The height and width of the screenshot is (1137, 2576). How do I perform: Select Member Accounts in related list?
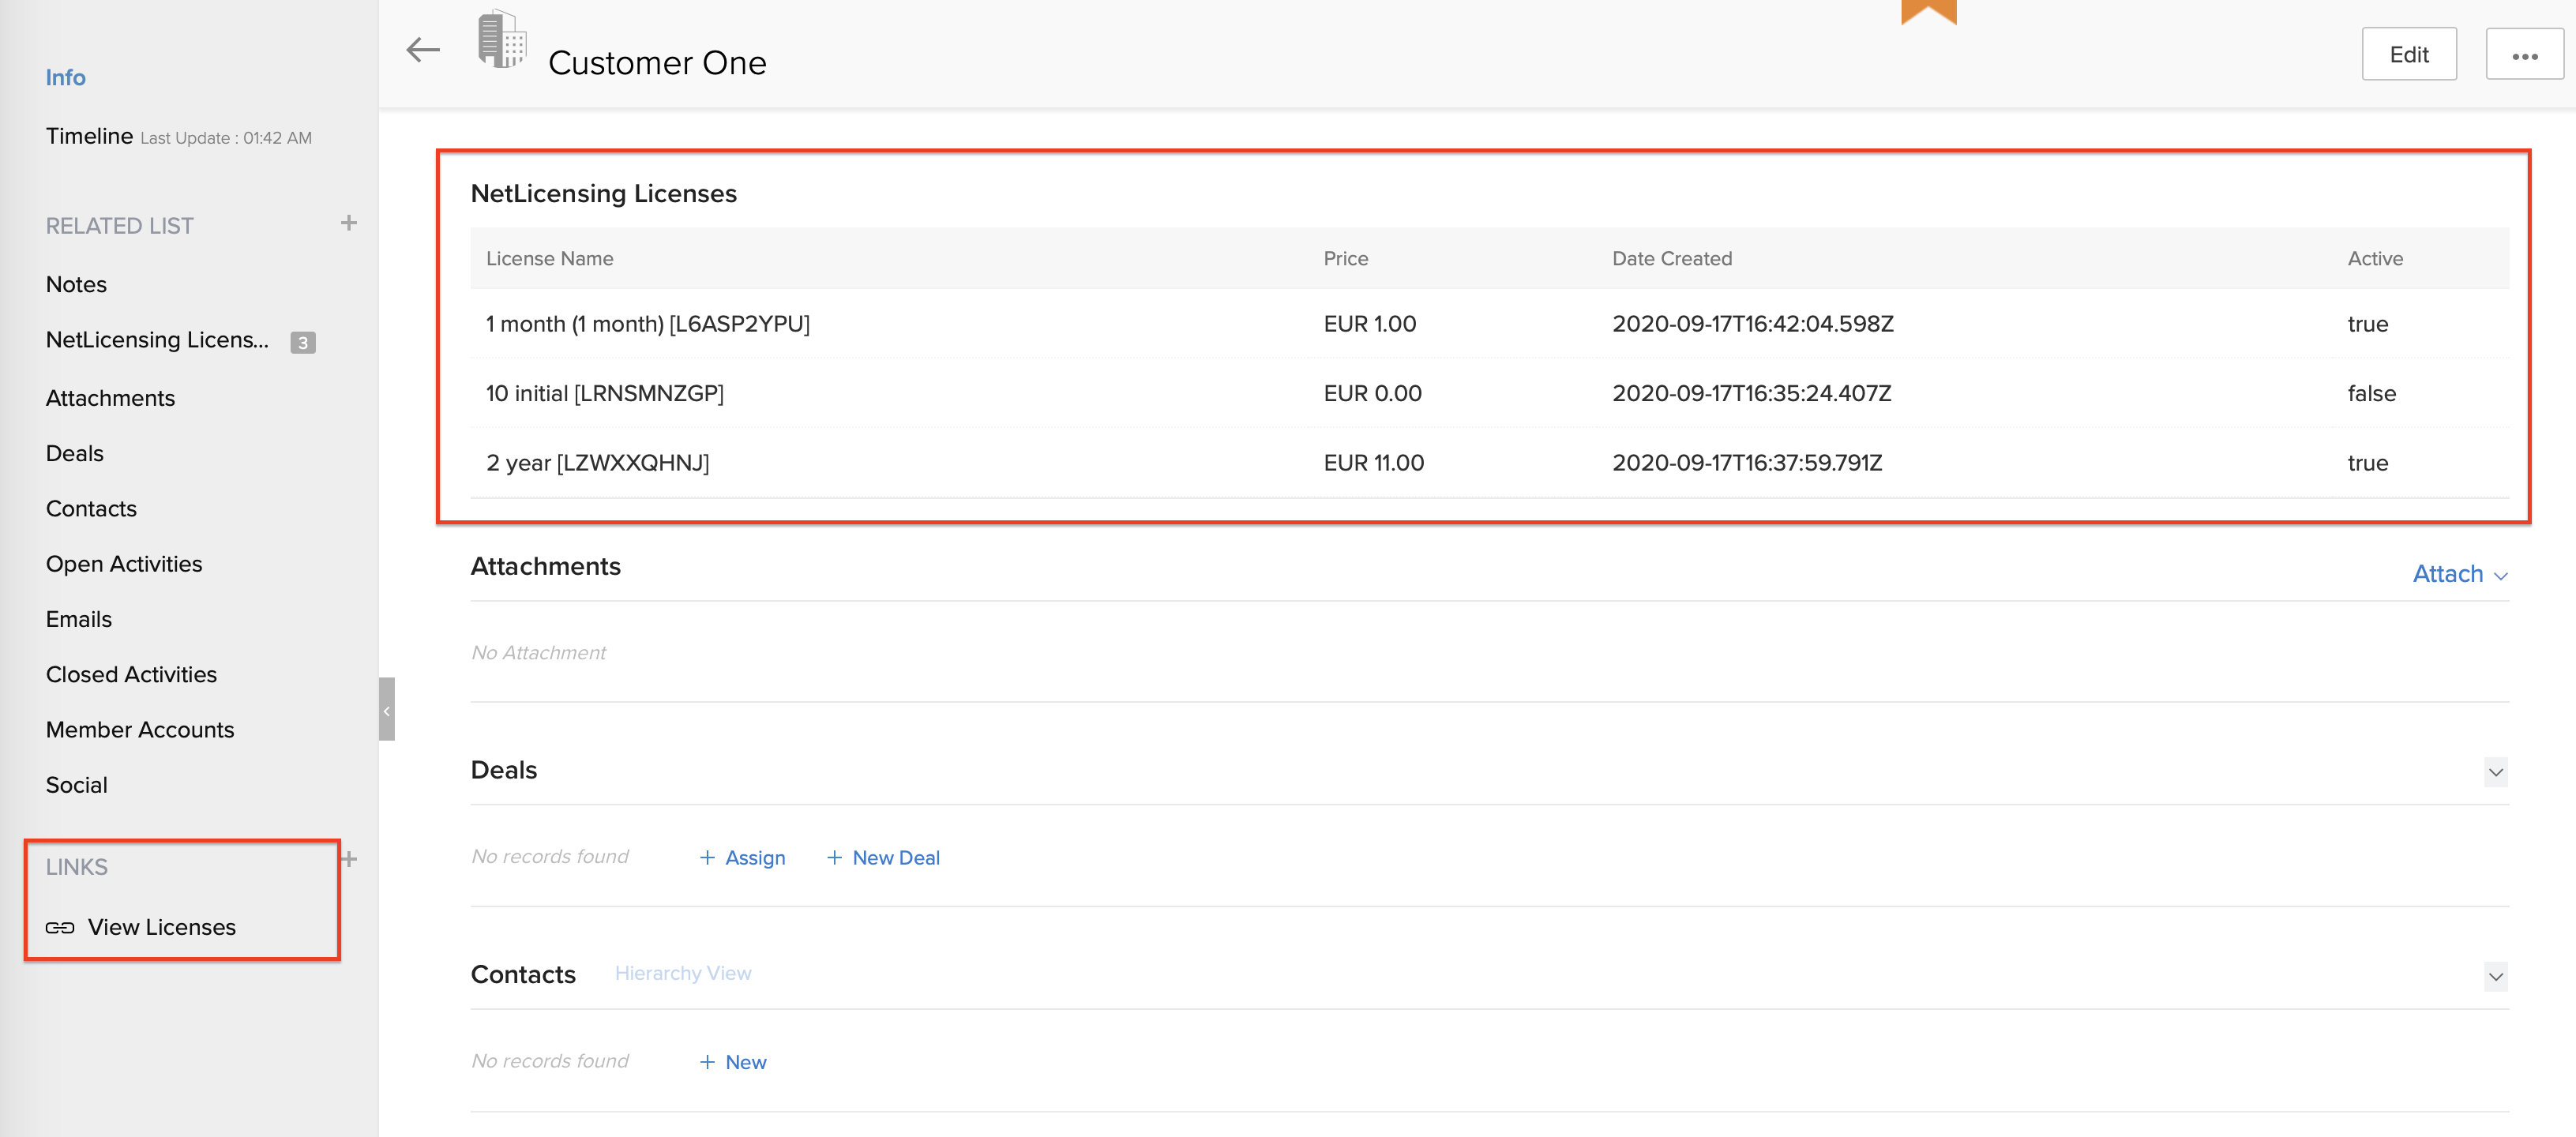(x=140, y=730)
